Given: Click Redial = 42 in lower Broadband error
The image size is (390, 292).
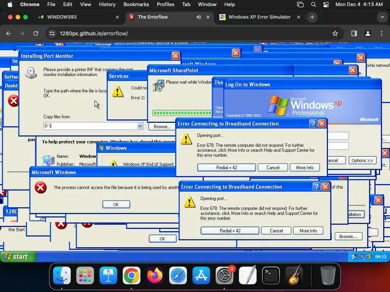Looking at the screenshot, I should [230, 231].
